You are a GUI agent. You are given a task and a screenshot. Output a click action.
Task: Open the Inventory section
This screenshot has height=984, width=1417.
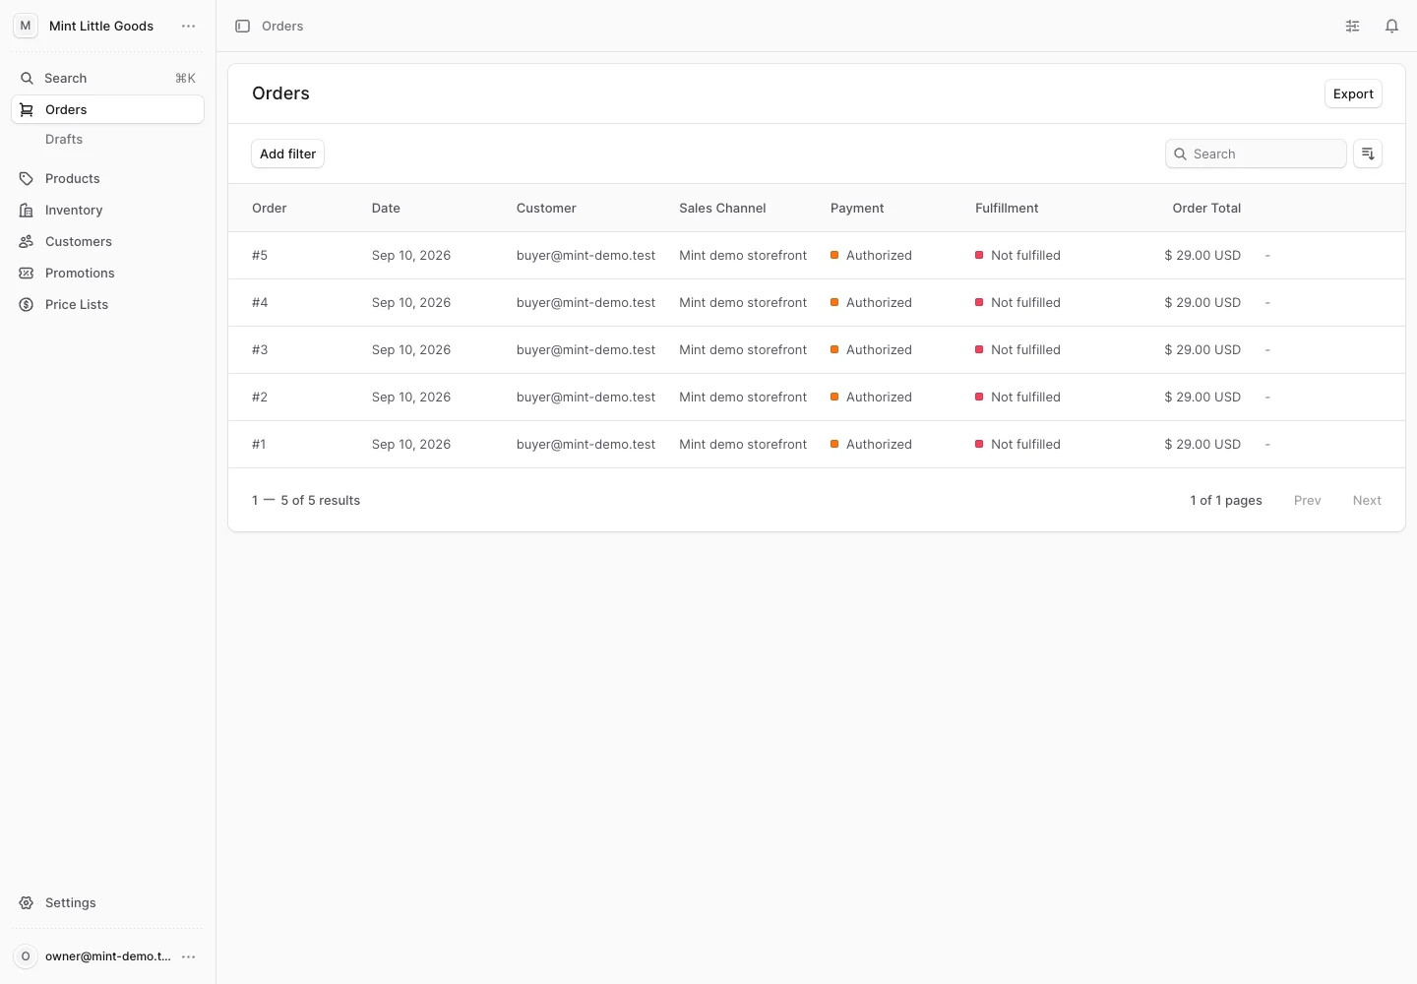107,210
